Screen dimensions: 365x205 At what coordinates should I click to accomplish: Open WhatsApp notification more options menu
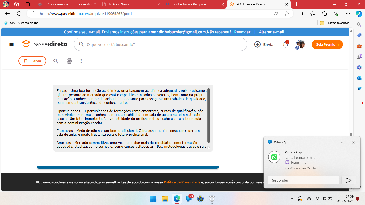pos(343,142)
